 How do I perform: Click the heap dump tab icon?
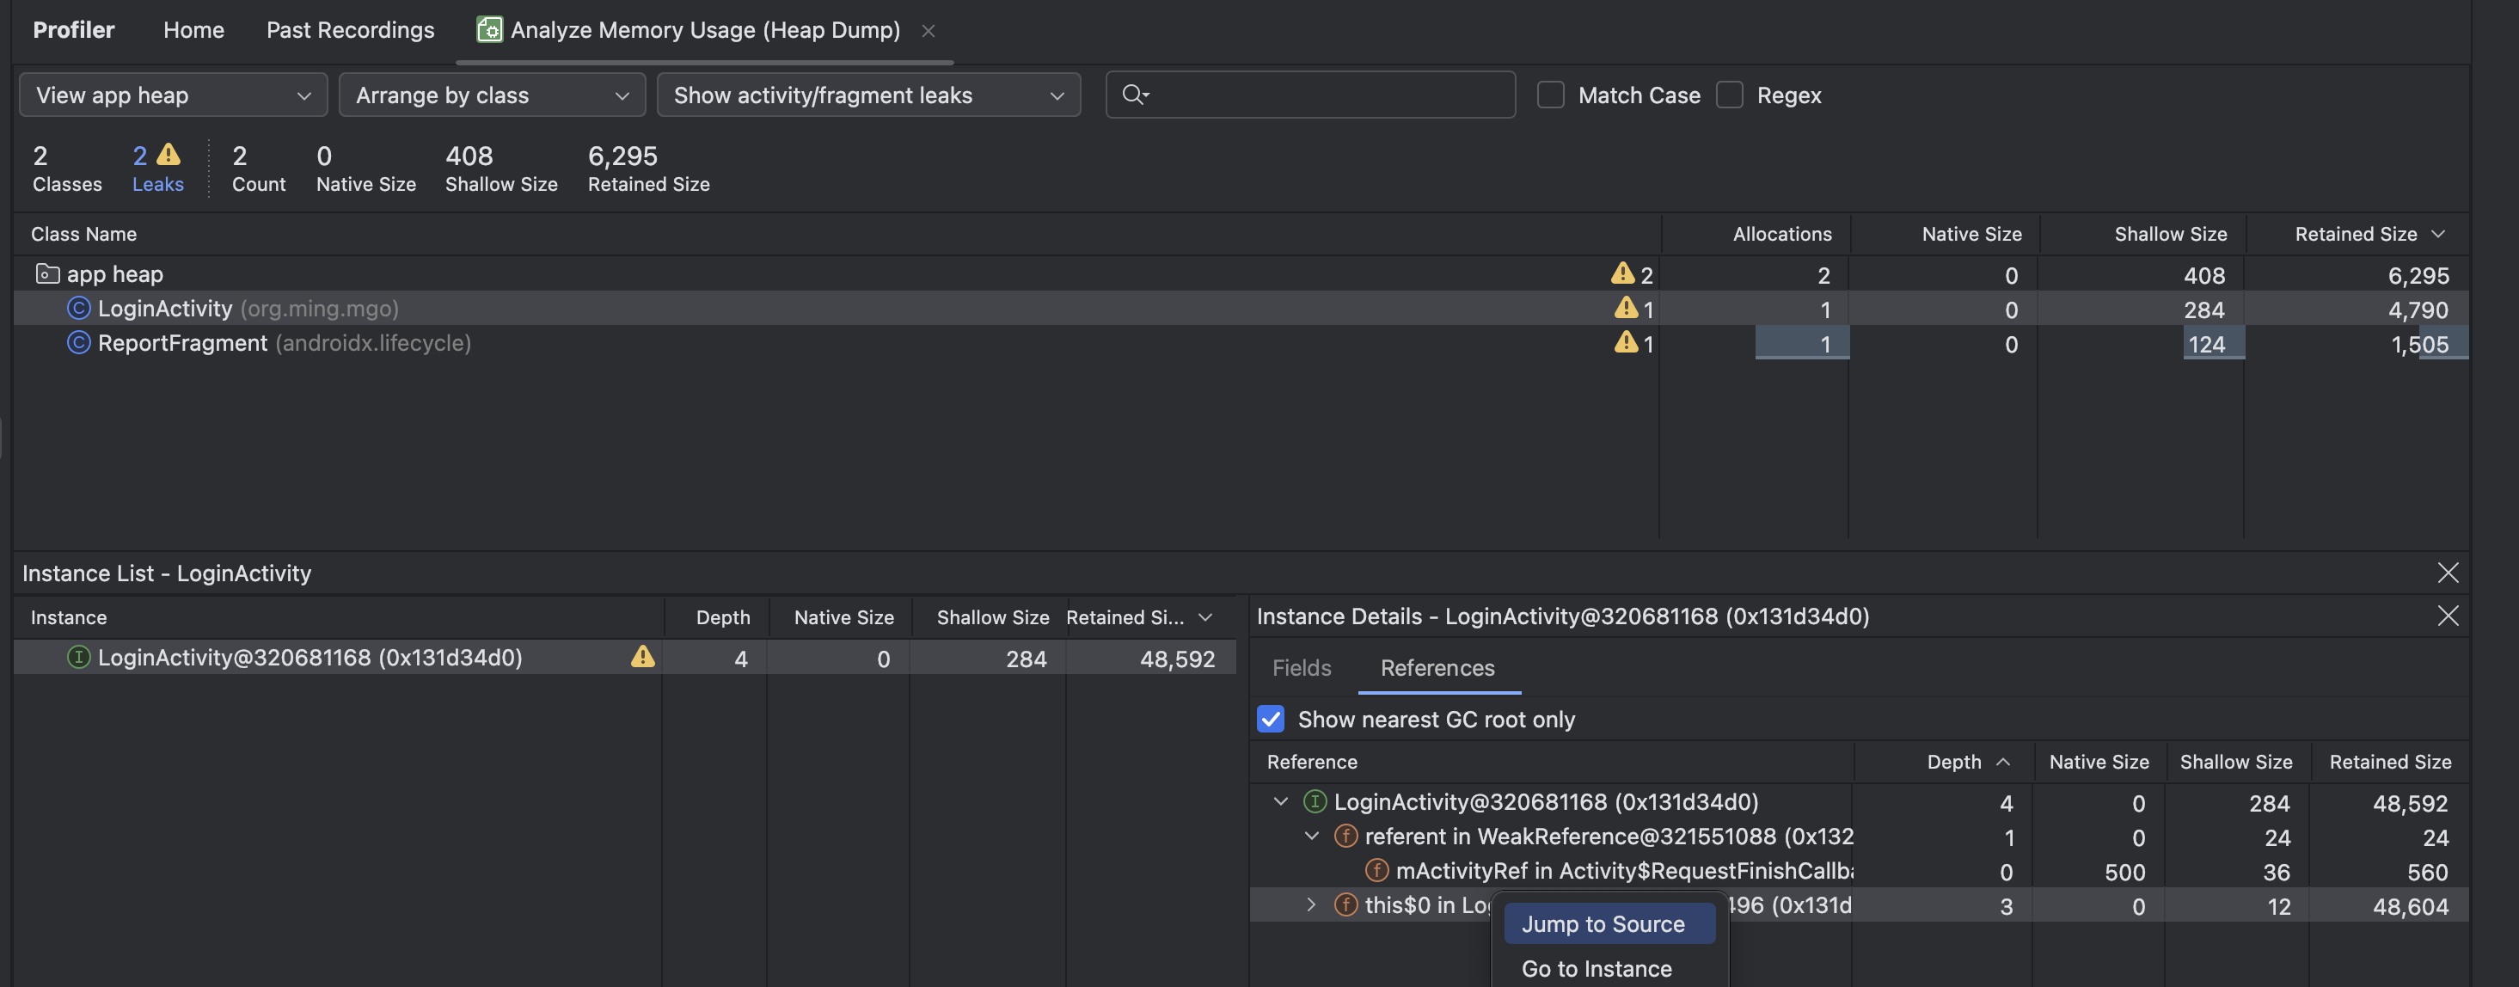point(489,29)
